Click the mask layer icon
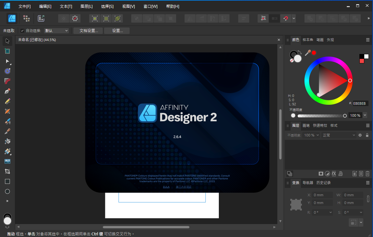This screenshot has height=237, width=373. [x=321, y=174]
